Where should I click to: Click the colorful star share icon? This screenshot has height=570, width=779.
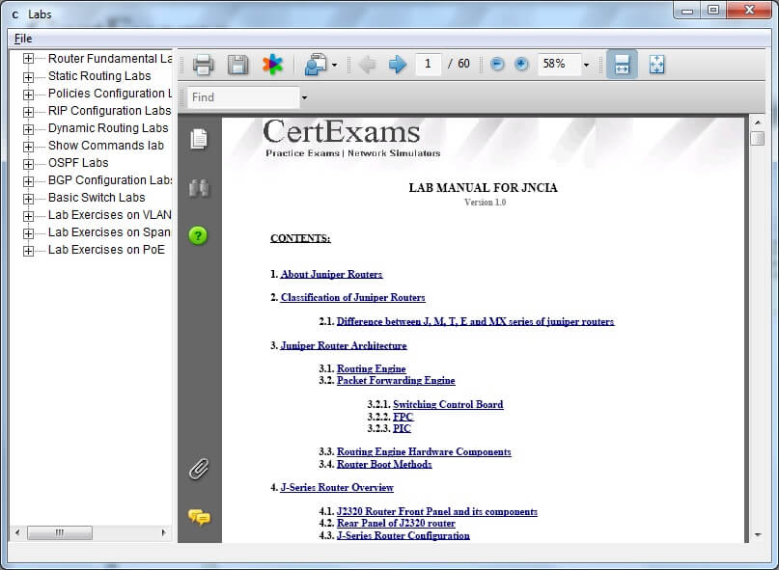point(272,65)
